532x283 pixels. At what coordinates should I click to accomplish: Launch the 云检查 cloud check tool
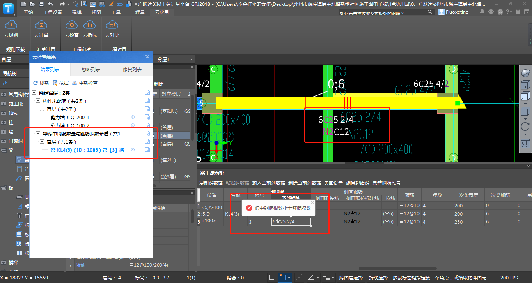pyautogui.click(x=71, y=29)
